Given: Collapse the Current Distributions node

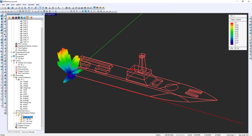Looking at the screenshot, I should pyautogui.click(x=14, y=77).
